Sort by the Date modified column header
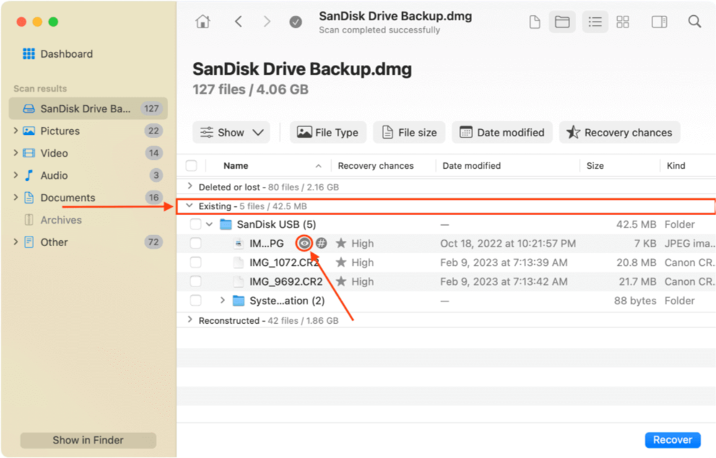716x458 pixels. pyautogui.click(x=471, y=166)
